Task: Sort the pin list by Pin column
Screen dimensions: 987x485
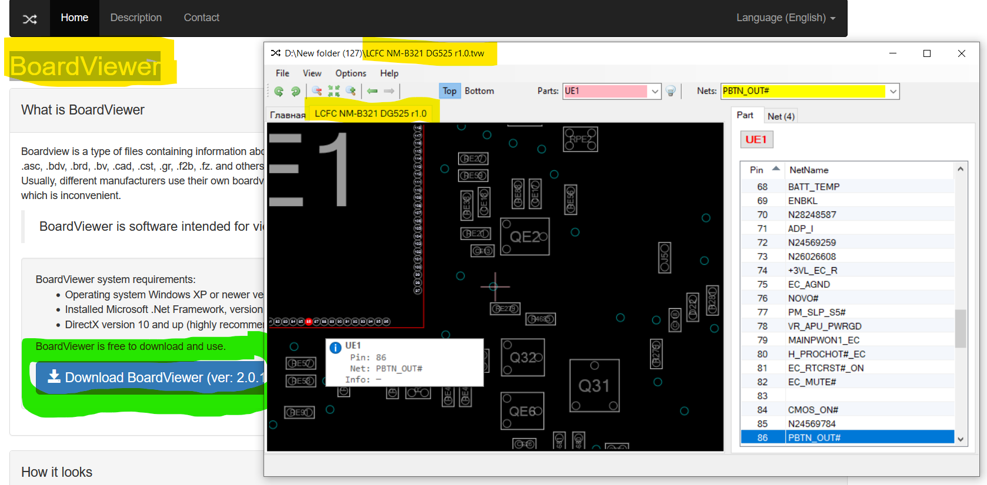Action: (x=763, y=170)
